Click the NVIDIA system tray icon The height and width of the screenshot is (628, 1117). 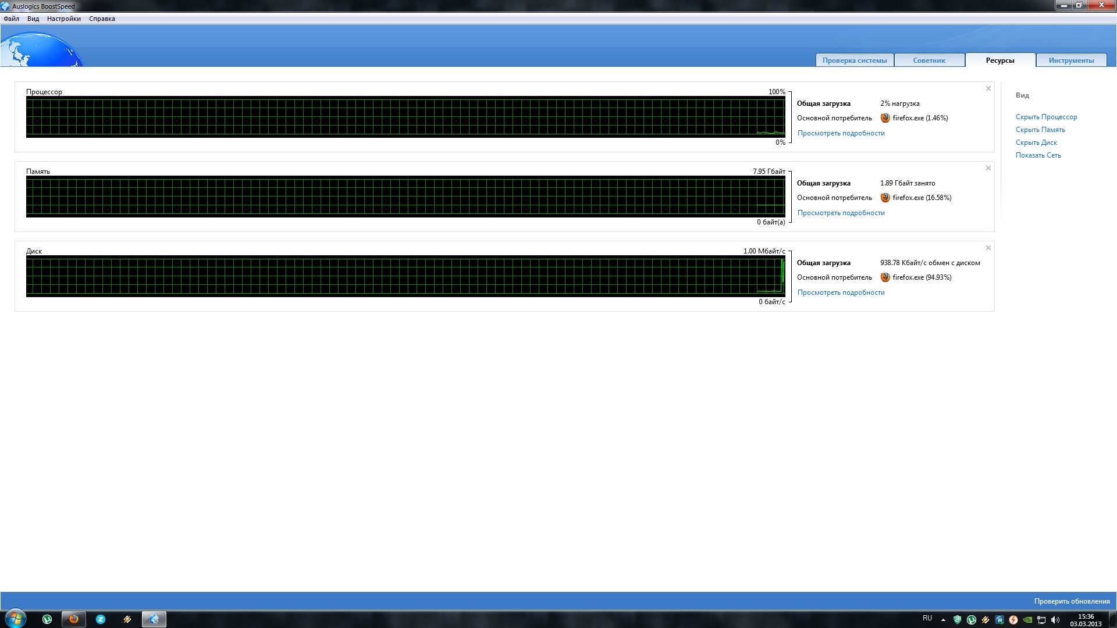(1027, 620)
